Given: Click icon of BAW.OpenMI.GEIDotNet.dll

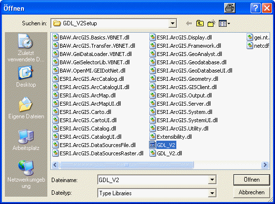Looking at the screenshot, I should click(55, 71).
